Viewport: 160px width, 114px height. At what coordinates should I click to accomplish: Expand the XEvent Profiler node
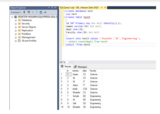pyautogui.click(x=16, y=41)
